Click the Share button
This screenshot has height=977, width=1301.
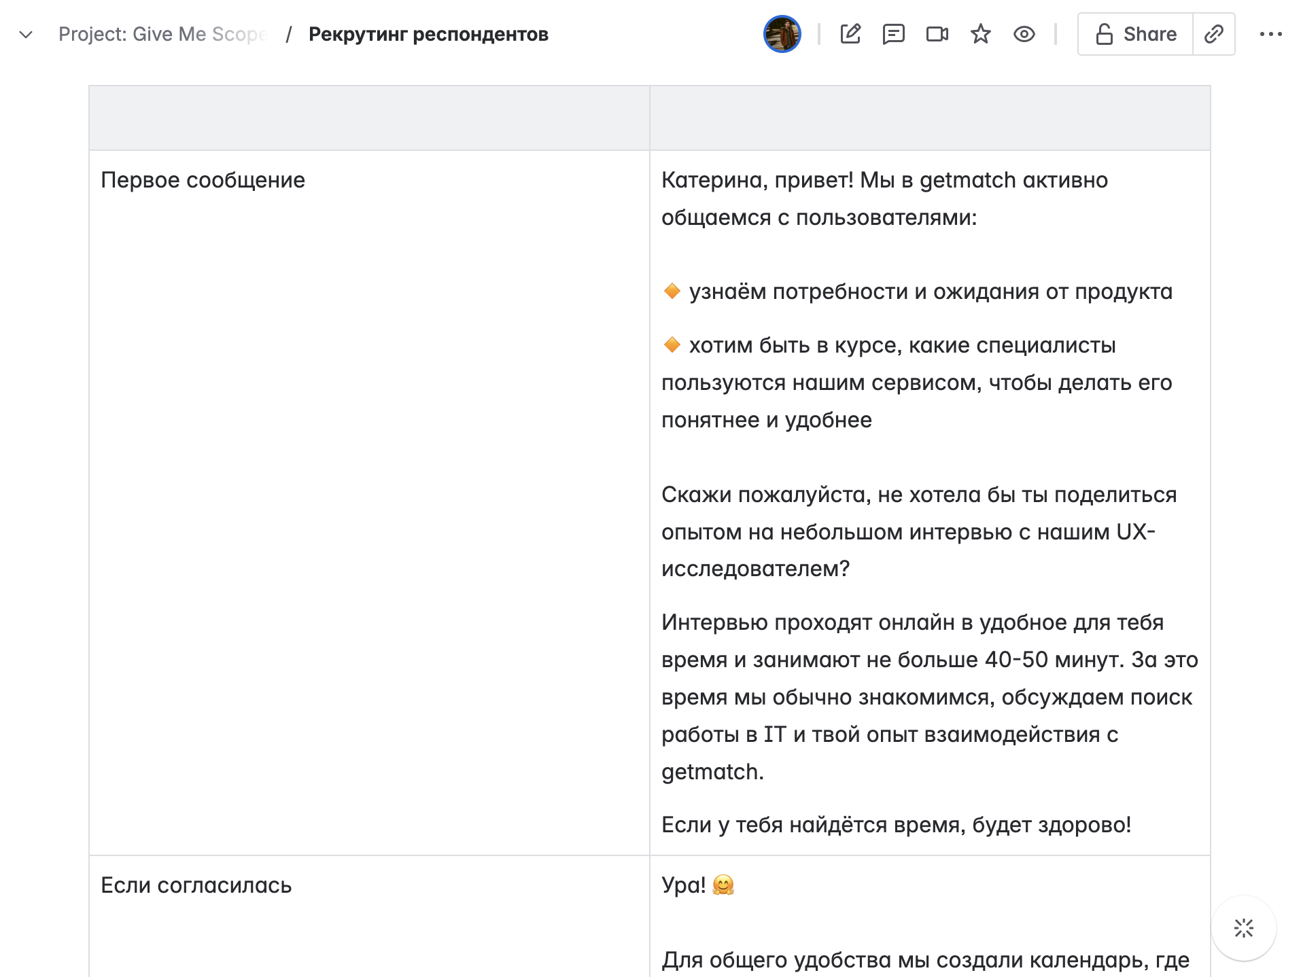1135,34
